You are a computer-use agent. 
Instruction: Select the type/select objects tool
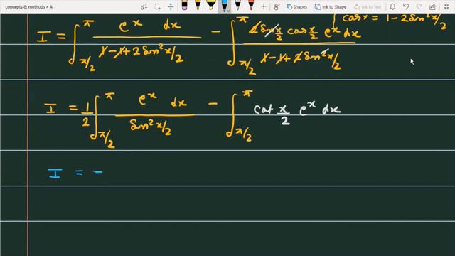[x=144, y=6]
